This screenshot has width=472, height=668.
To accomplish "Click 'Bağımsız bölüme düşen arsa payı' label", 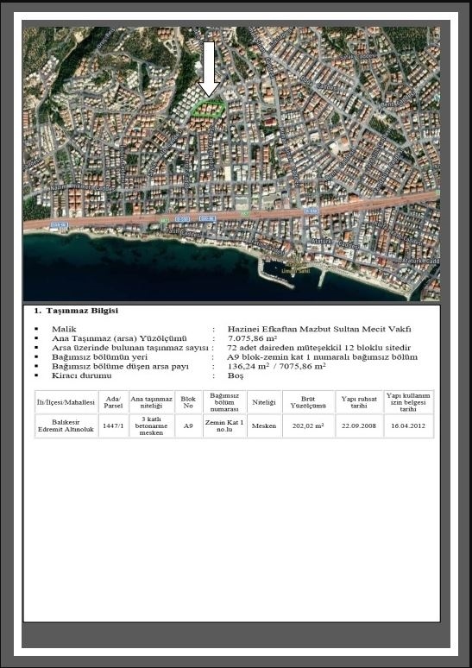I will click(x=120, y=367).
